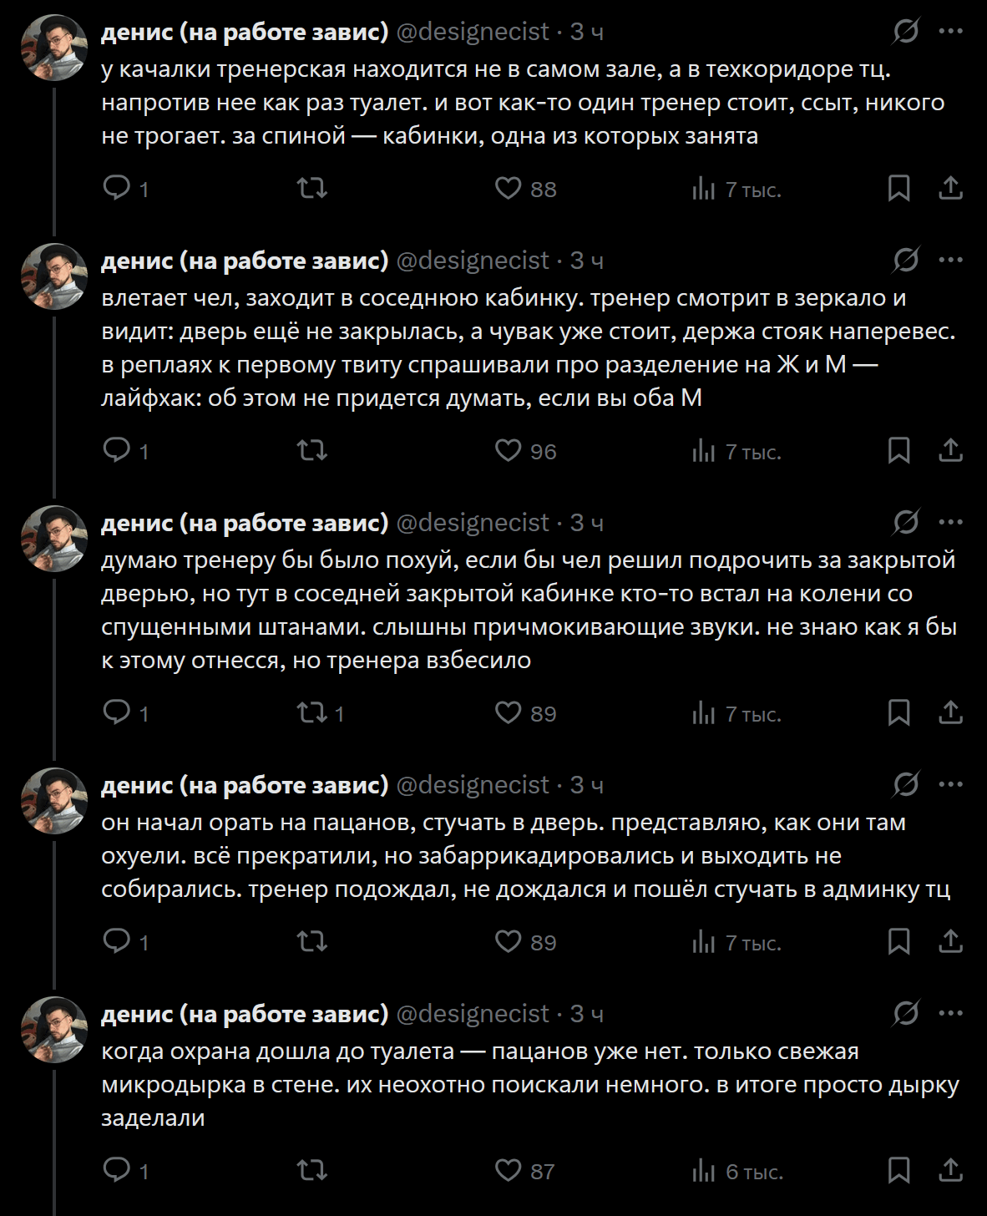Reply to the tweet about the gym trainer room

point(117,189)
